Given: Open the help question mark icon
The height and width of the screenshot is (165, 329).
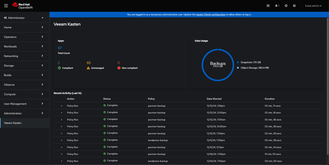Looking at the screenshot, I should (x=294, y=6).
